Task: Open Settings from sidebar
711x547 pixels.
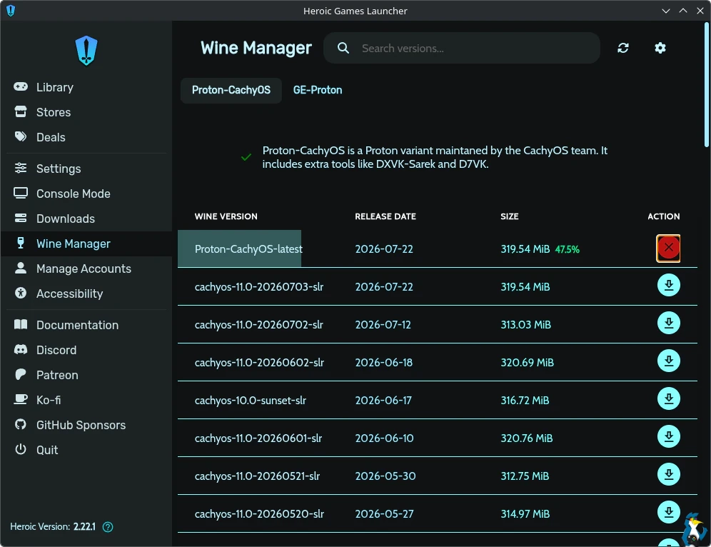Action: click(86, 169)
